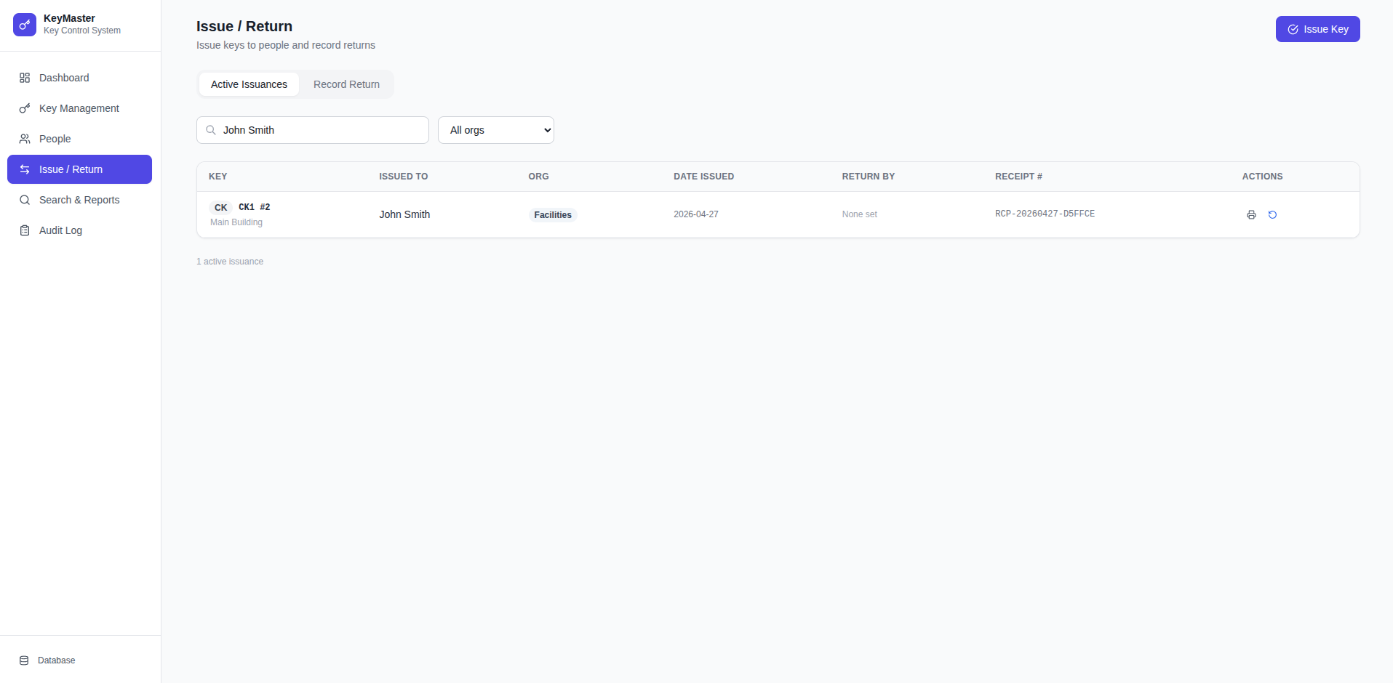
Task: Select Issue / Return in sidebar
Action: coord(79,169)
